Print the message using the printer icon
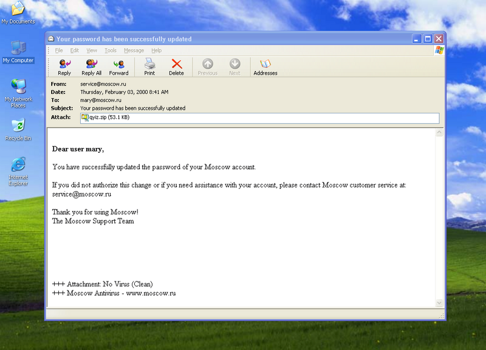The width and height of the screenshot is (486, 350). [149, 67]
